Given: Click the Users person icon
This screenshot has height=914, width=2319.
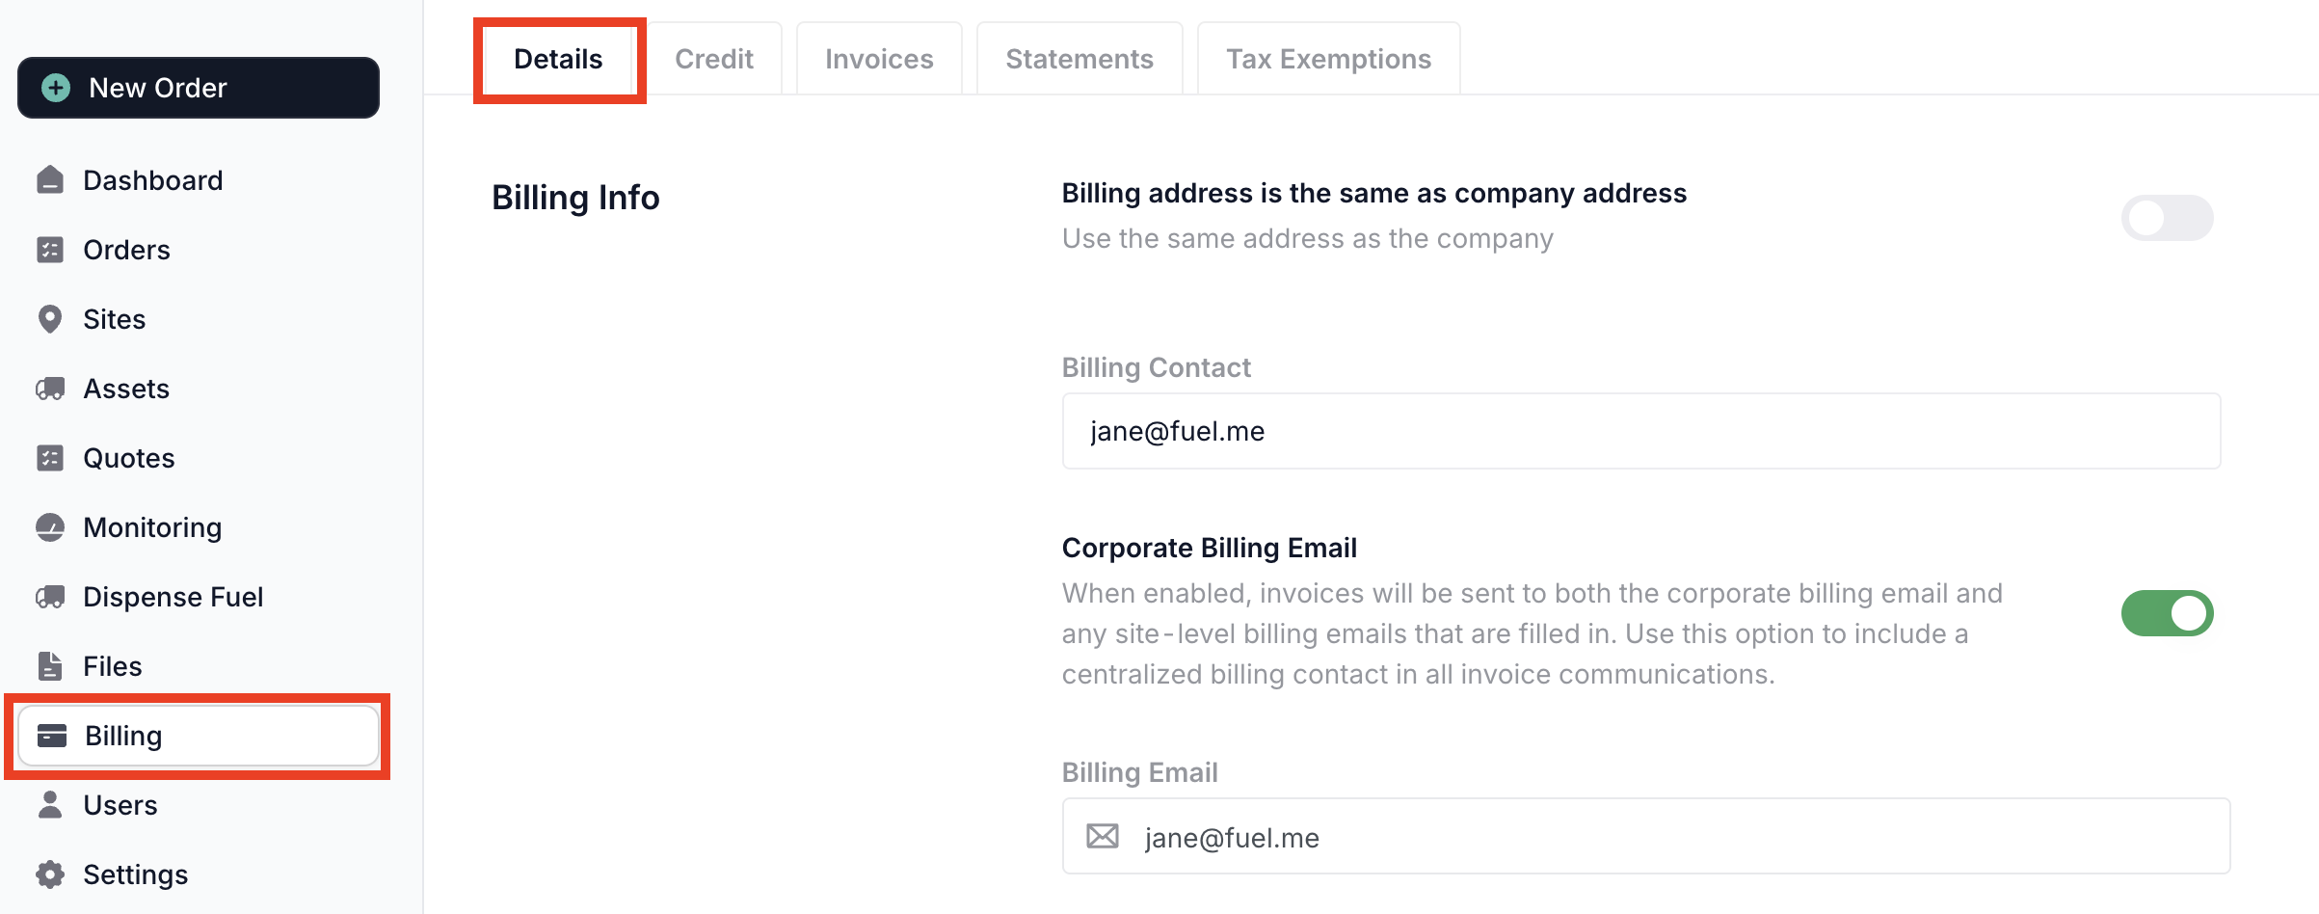Looking at the screenshot, I should 50,805.
